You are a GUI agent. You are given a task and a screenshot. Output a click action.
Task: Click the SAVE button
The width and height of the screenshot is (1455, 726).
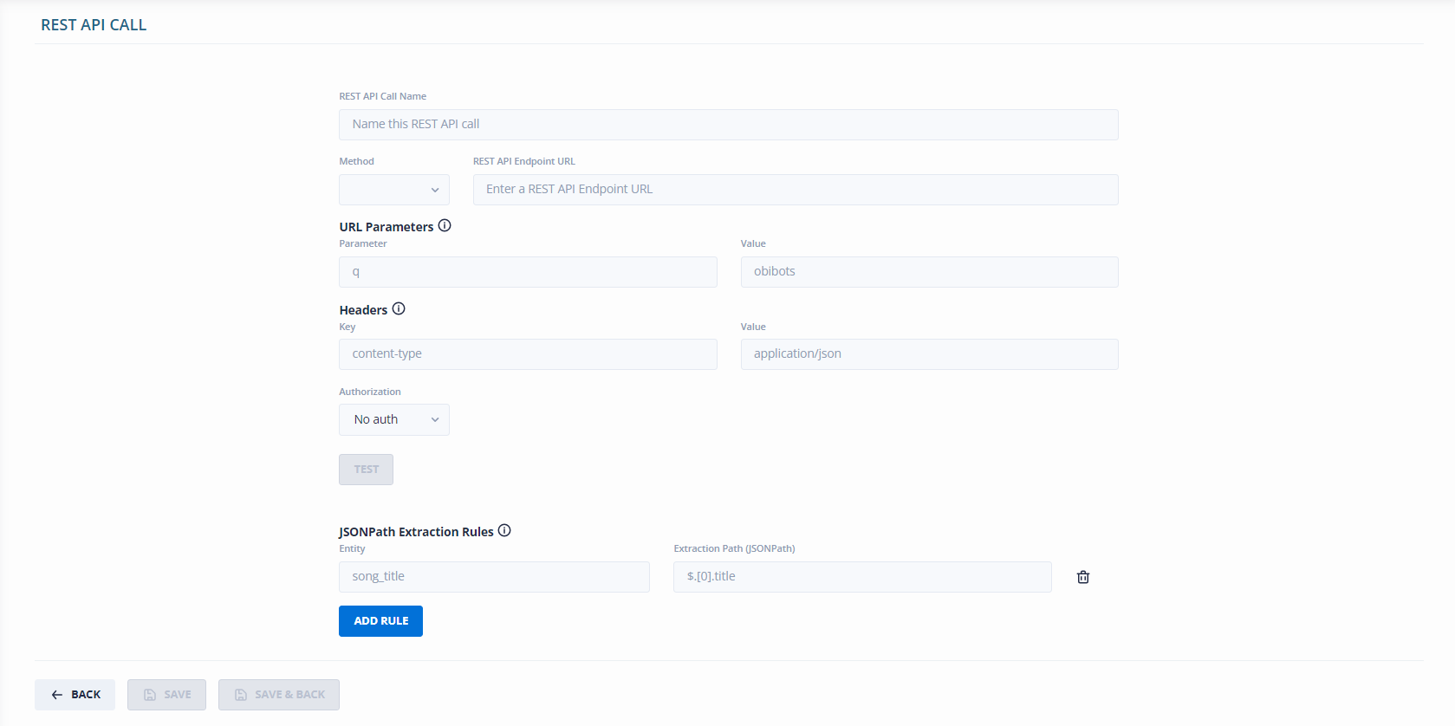click(x=166, y=695)
